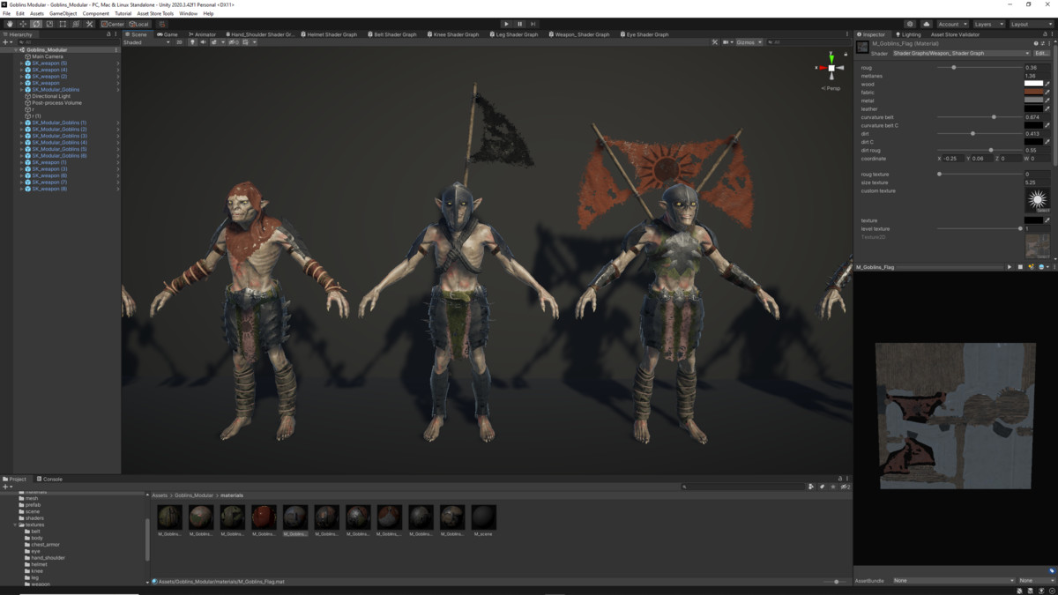Select Main Camera in Hierarchy

point(48,56)
